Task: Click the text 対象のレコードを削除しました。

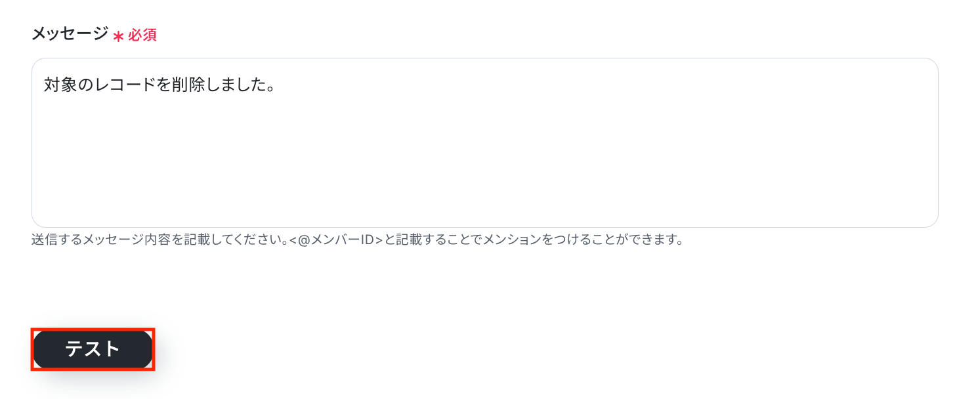Action: [x=159, y=85]
